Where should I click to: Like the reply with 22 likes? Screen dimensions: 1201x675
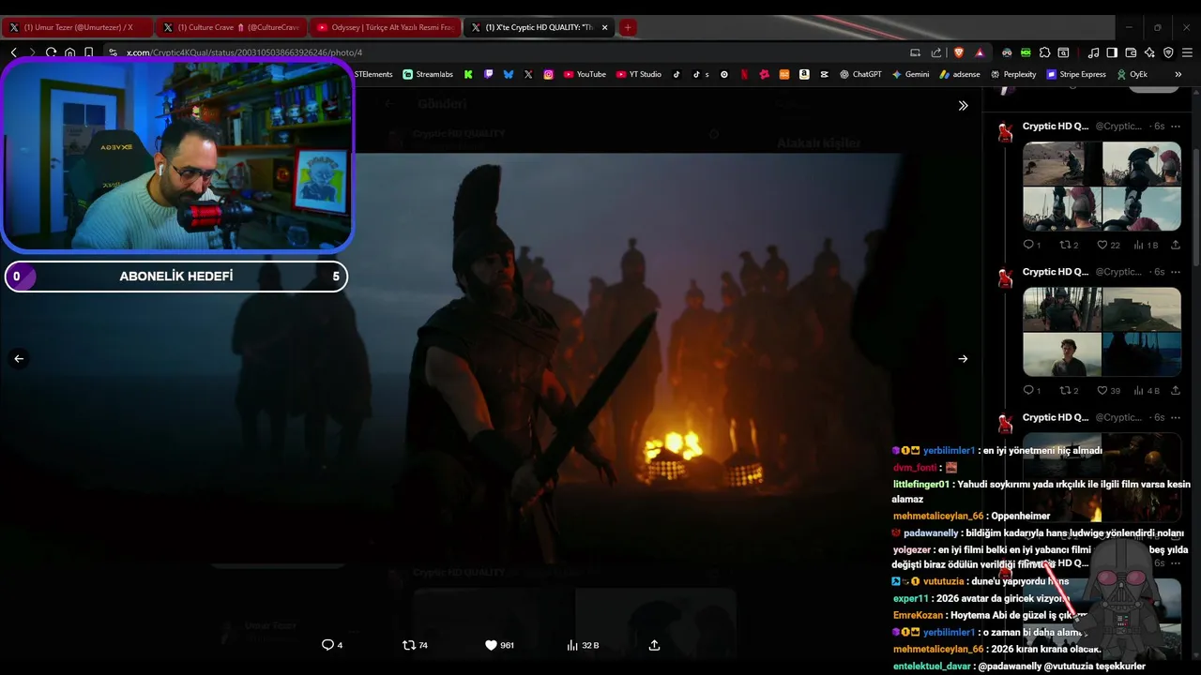tap(1108, 245)
